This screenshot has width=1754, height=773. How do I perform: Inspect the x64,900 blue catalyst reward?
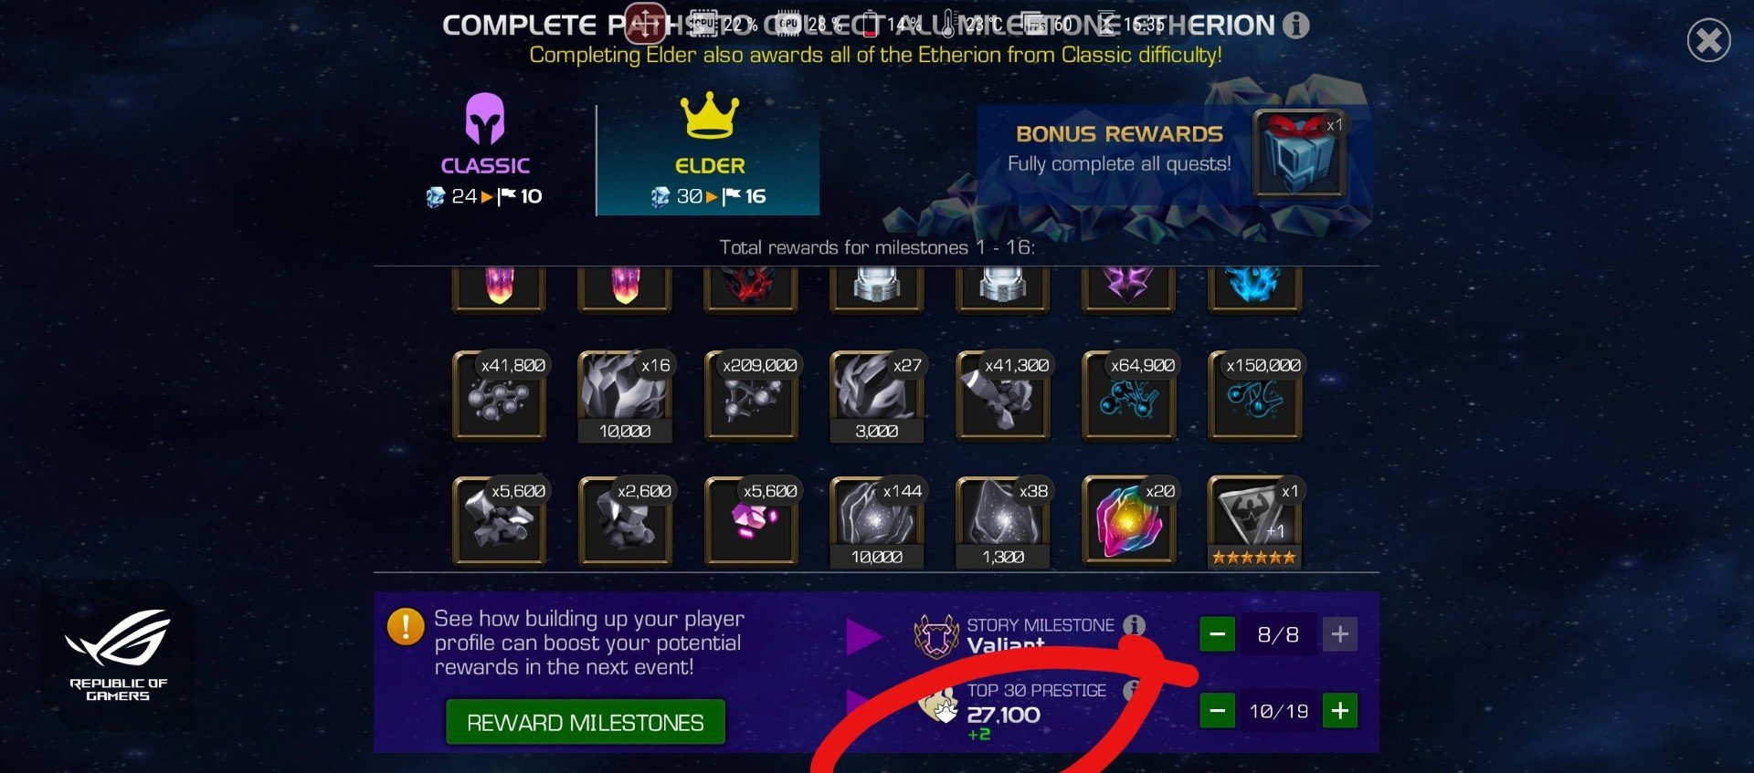(x=1129, y=396)
